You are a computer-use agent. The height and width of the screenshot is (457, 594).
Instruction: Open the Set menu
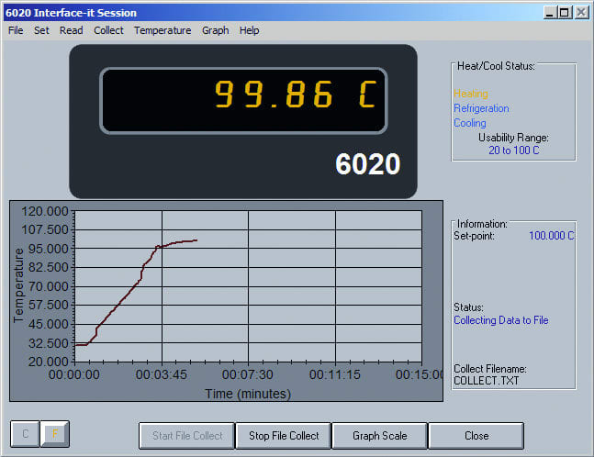41,30
